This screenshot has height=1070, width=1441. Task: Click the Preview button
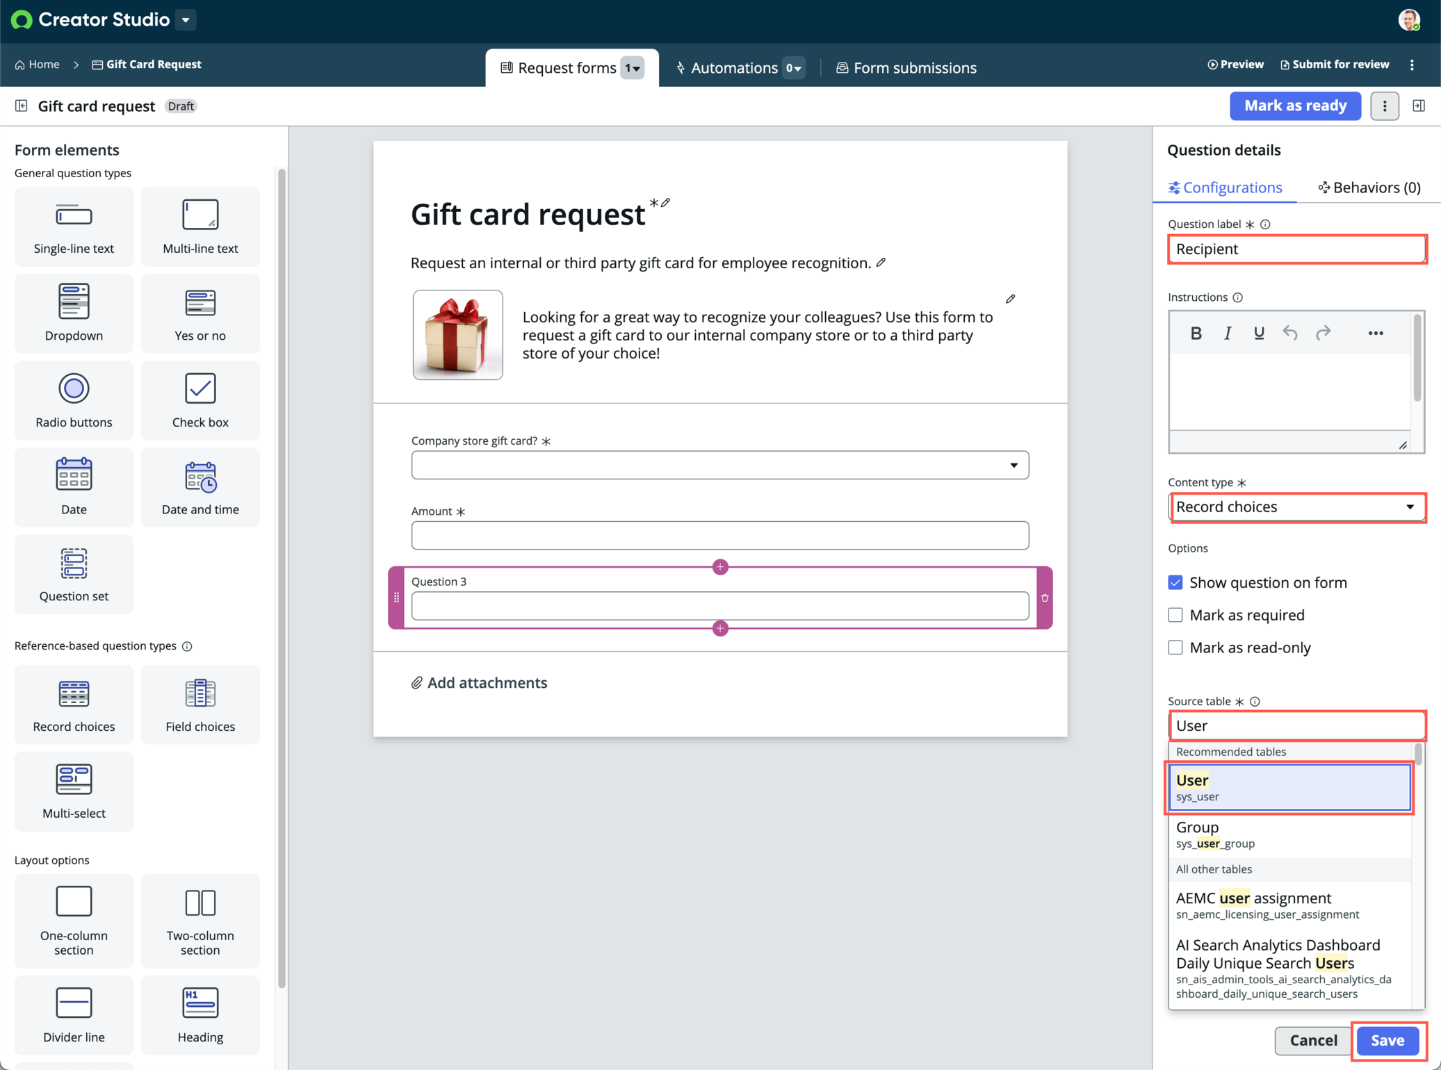coord(1235,65)
